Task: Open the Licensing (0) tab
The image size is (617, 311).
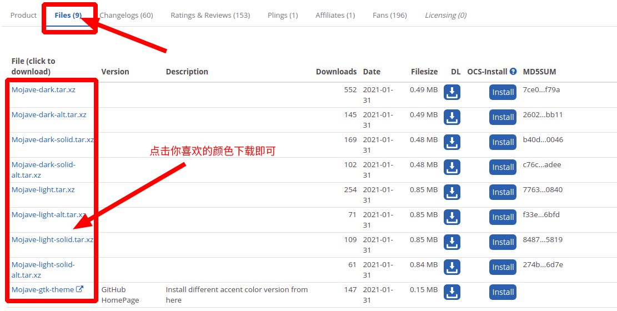Action: pyautogui.click(x=446, y=16)
